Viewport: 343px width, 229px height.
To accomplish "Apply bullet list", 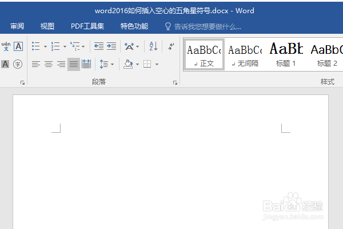I will tap(35, 46).
